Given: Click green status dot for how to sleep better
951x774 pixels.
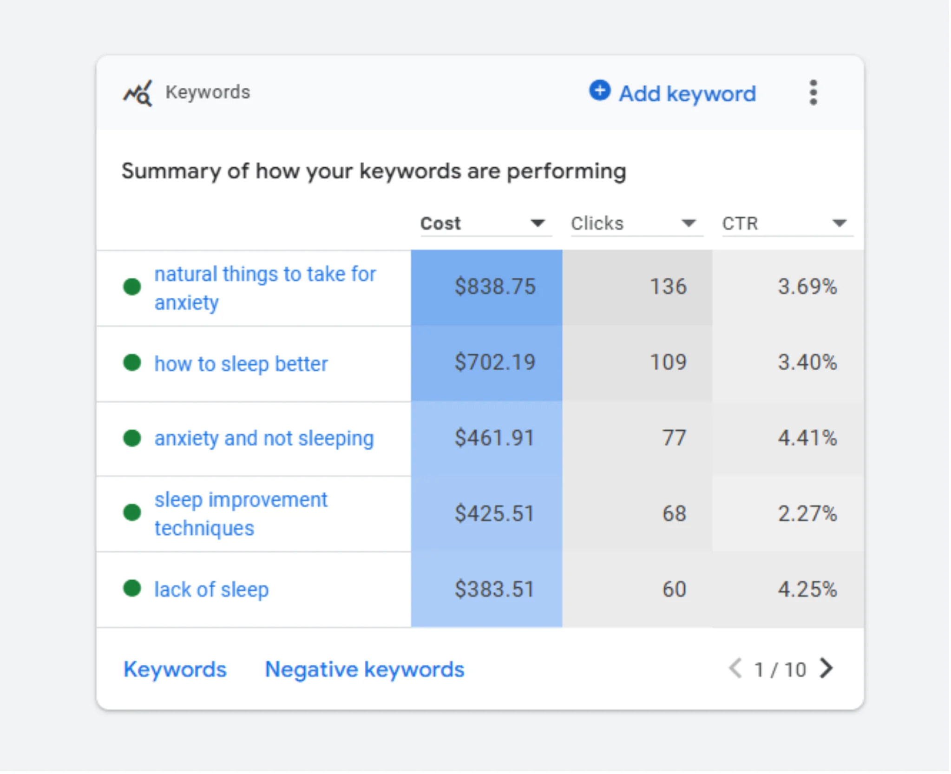Looking at the screenshot, I should pyautogui.click(x=132, y=362).
